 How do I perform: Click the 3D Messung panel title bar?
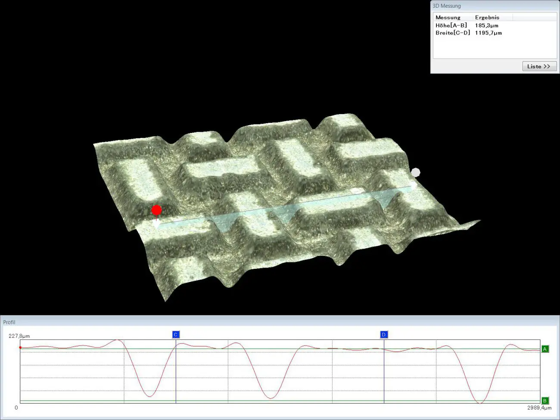pos(447,6)
